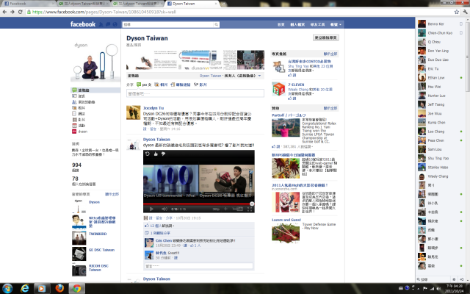Open Jocelyn Tu's profile link
The image size is (470, 294).
153,108
